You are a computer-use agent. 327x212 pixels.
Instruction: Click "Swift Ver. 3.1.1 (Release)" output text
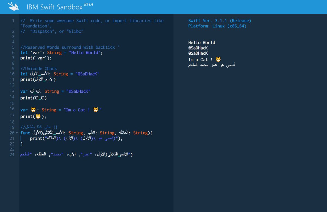(220, 21)
